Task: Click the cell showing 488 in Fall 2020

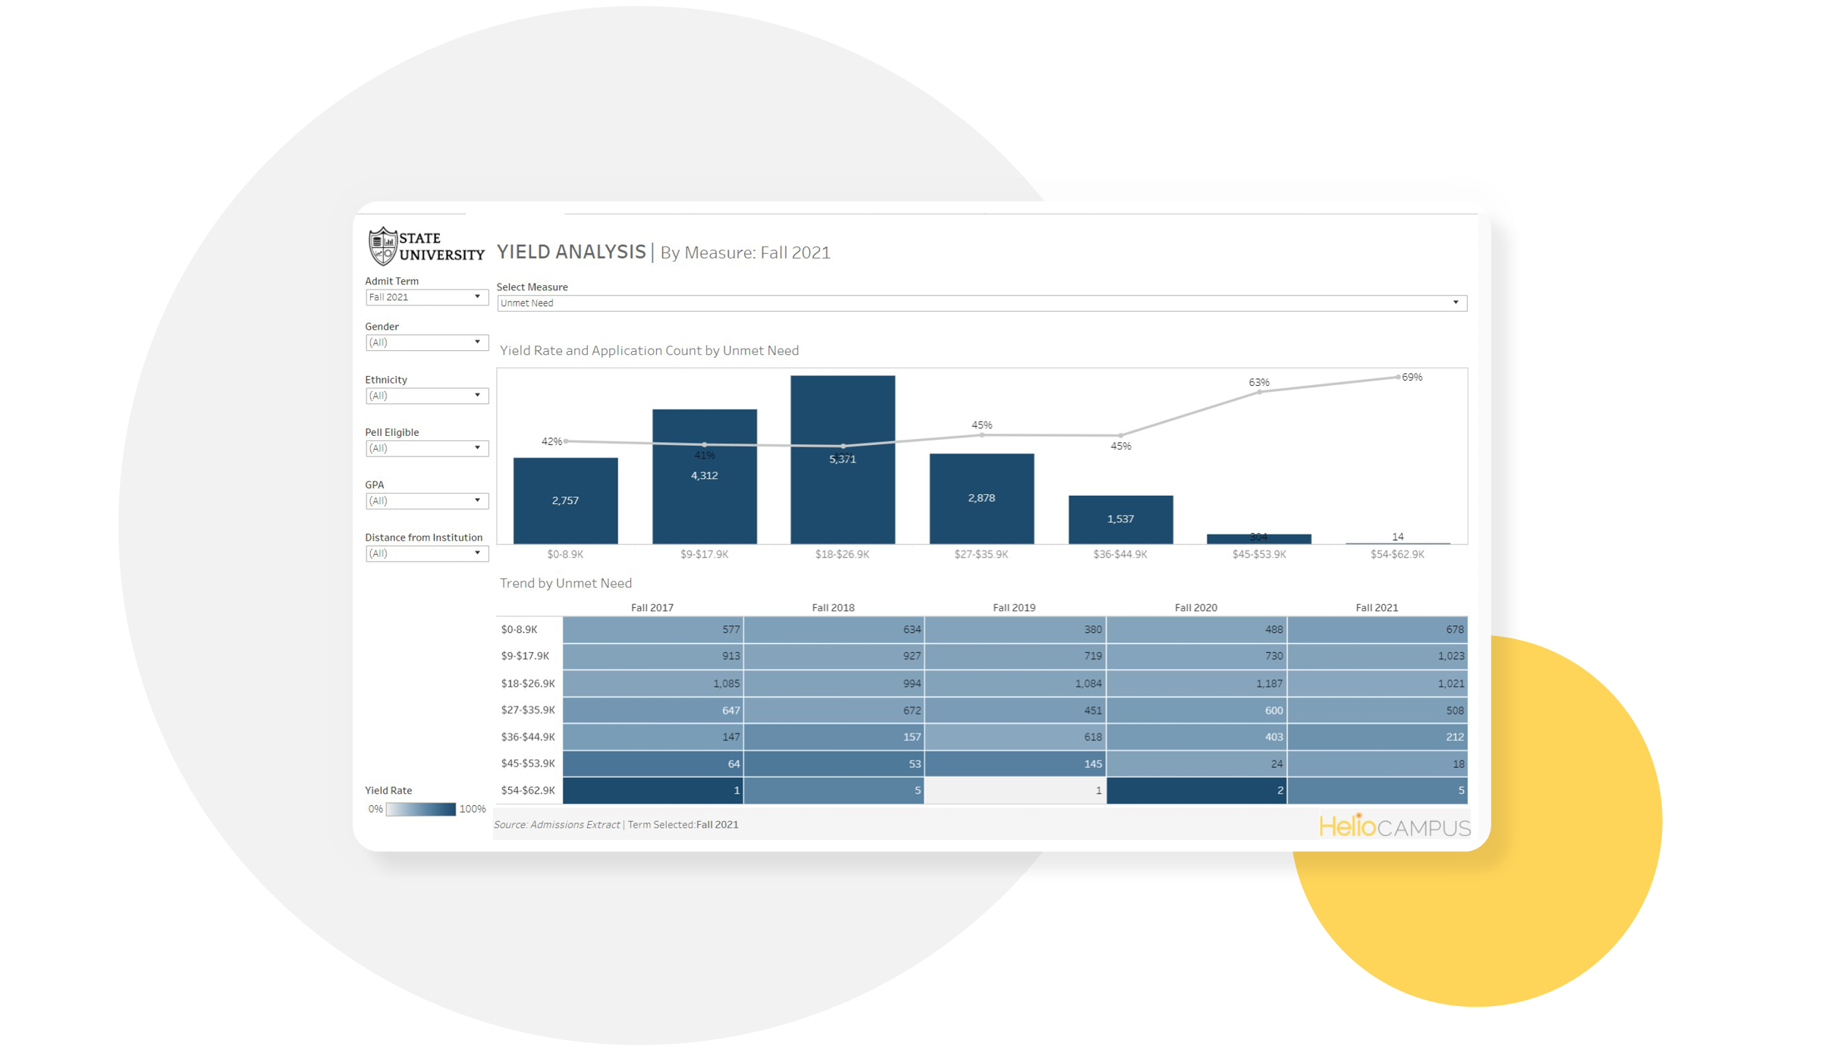Action: pos(1197,629)
